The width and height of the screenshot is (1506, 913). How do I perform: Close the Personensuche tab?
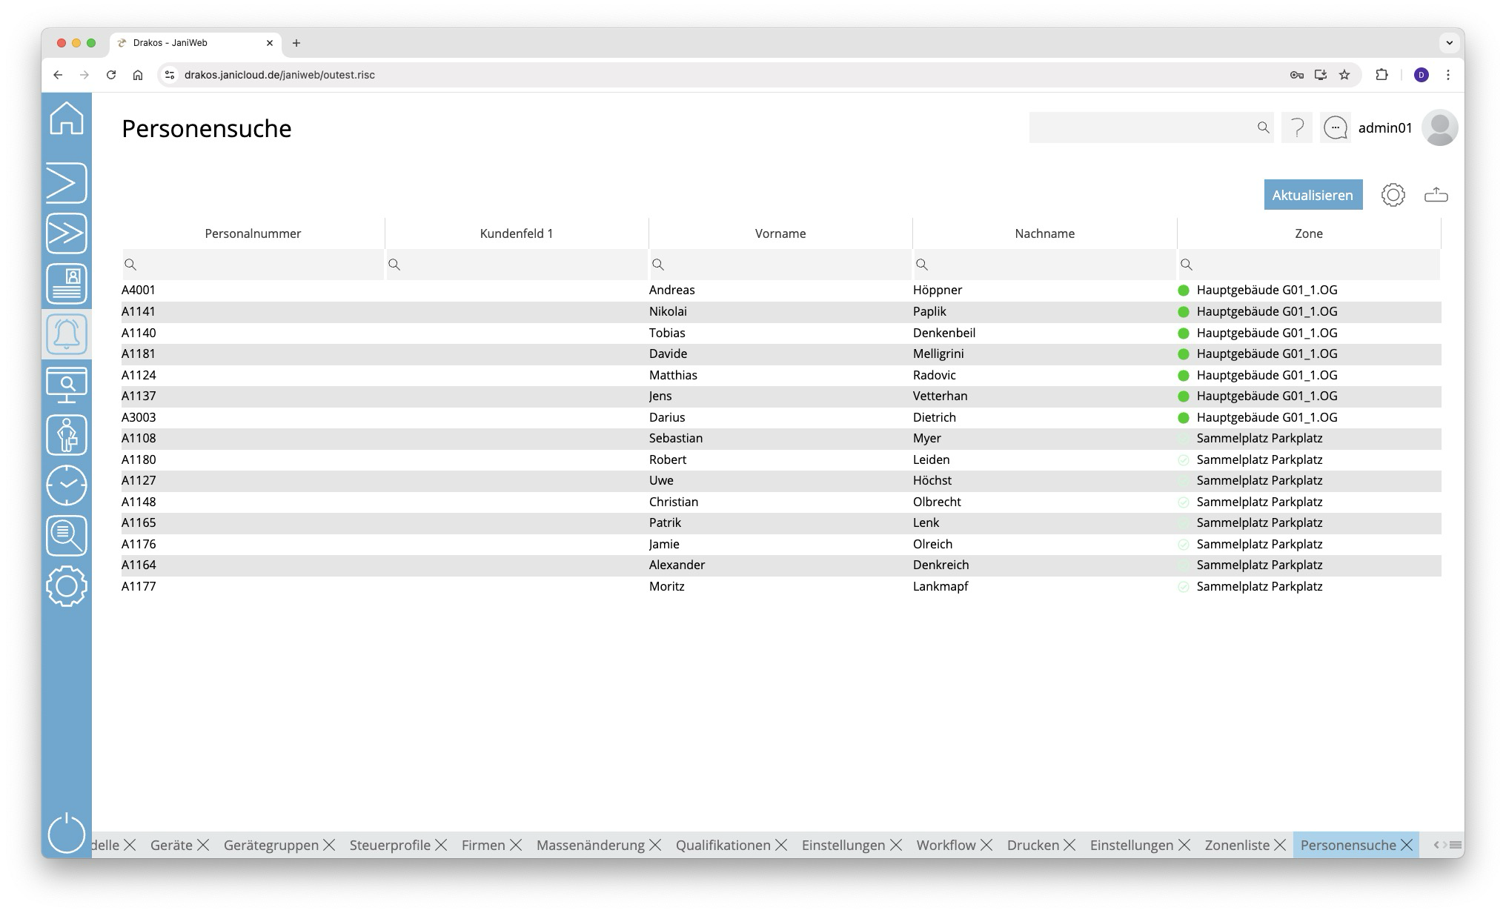pyautogui.click(x=1407, y=845)
